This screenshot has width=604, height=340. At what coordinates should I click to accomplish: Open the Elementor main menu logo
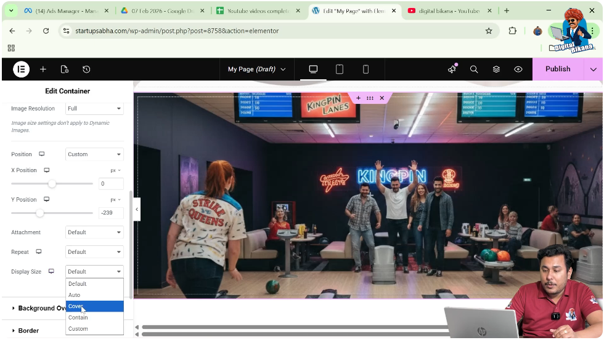pyautogui.click(x=21, y=69)
